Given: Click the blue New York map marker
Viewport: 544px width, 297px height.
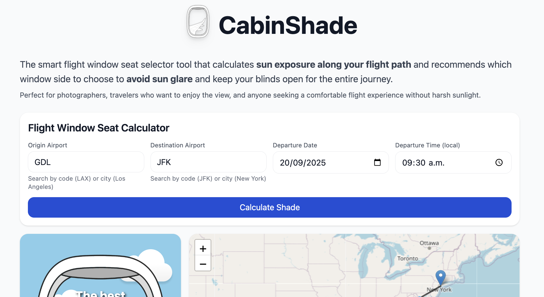Looking at the screenshot, I should [440, 277].
